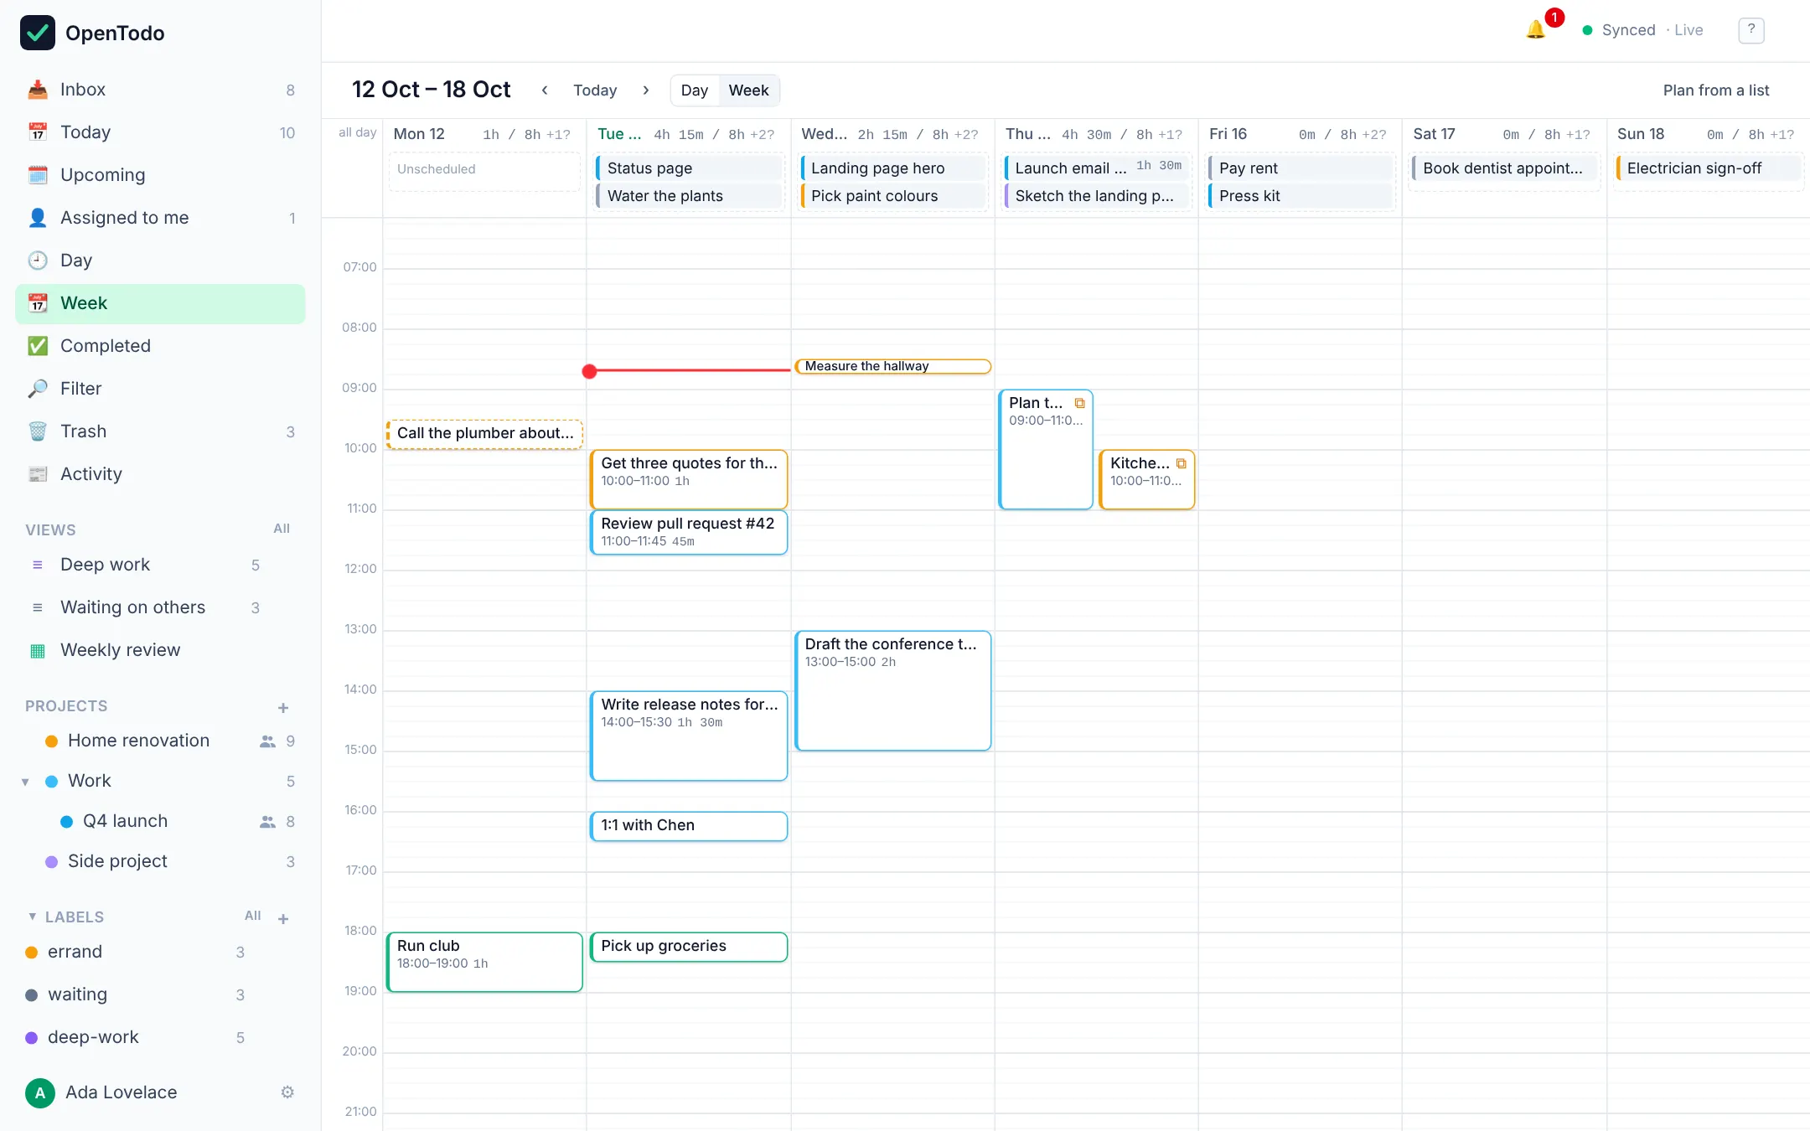This screenshot has height=1131, width=1810.
Task: Open Run club event
Action: [x=484, y=962]
